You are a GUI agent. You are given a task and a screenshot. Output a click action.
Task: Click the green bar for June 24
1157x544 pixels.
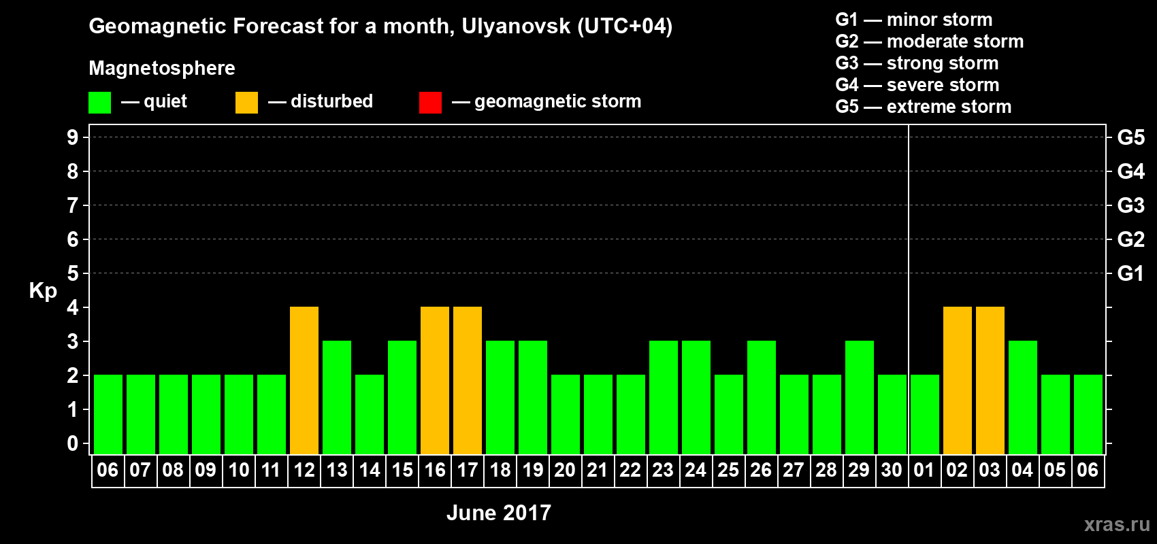pyautogui.click(x=696, y=397)
